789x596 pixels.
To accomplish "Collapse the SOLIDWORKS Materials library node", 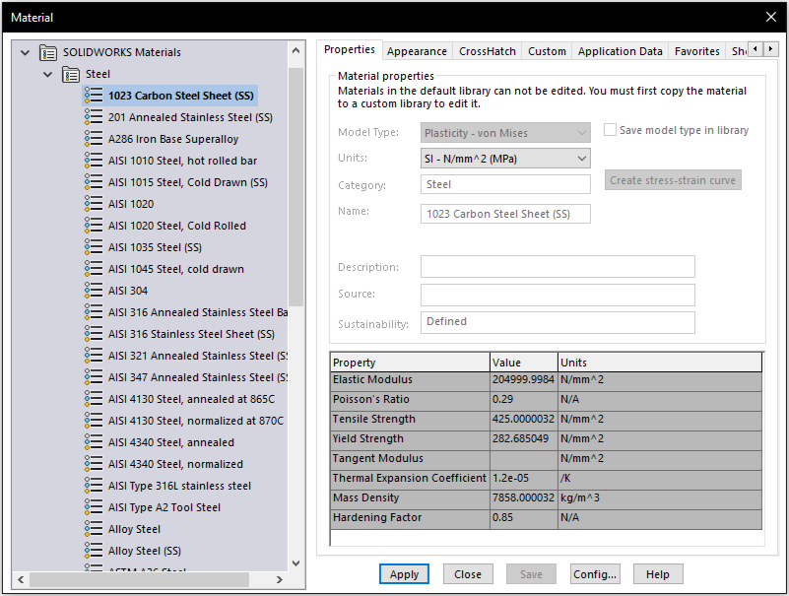I will [26, 52].
